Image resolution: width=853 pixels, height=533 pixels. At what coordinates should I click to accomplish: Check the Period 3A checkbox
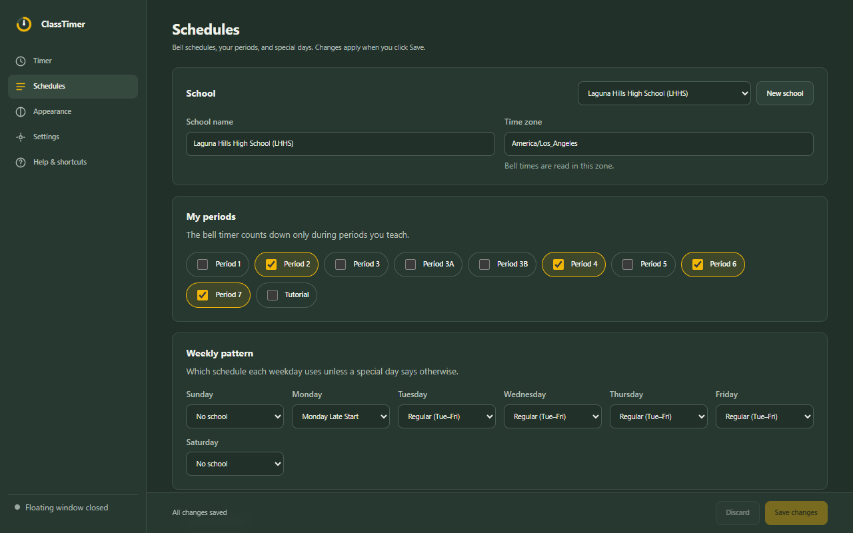point(411,265)
